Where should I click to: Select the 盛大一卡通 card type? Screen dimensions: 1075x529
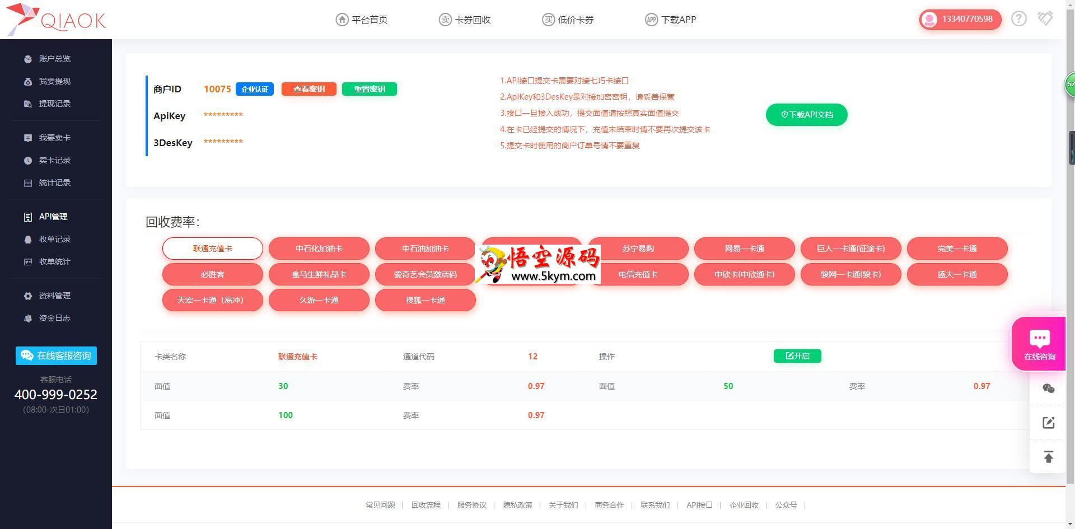(x=957, y=274)
